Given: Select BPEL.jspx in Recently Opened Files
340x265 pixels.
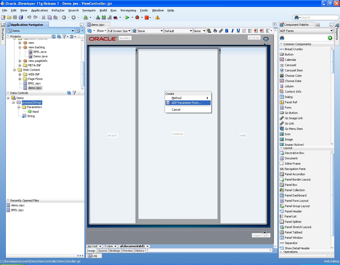Looking at the screenshot, I should coord(17,210).
